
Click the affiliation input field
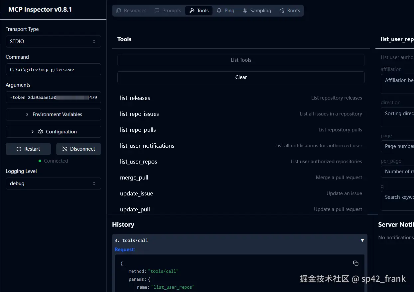tap(397, 84)
